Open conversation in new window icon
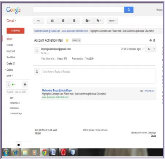The height and width of the screenshot is (159, 165). coord(154,40)
